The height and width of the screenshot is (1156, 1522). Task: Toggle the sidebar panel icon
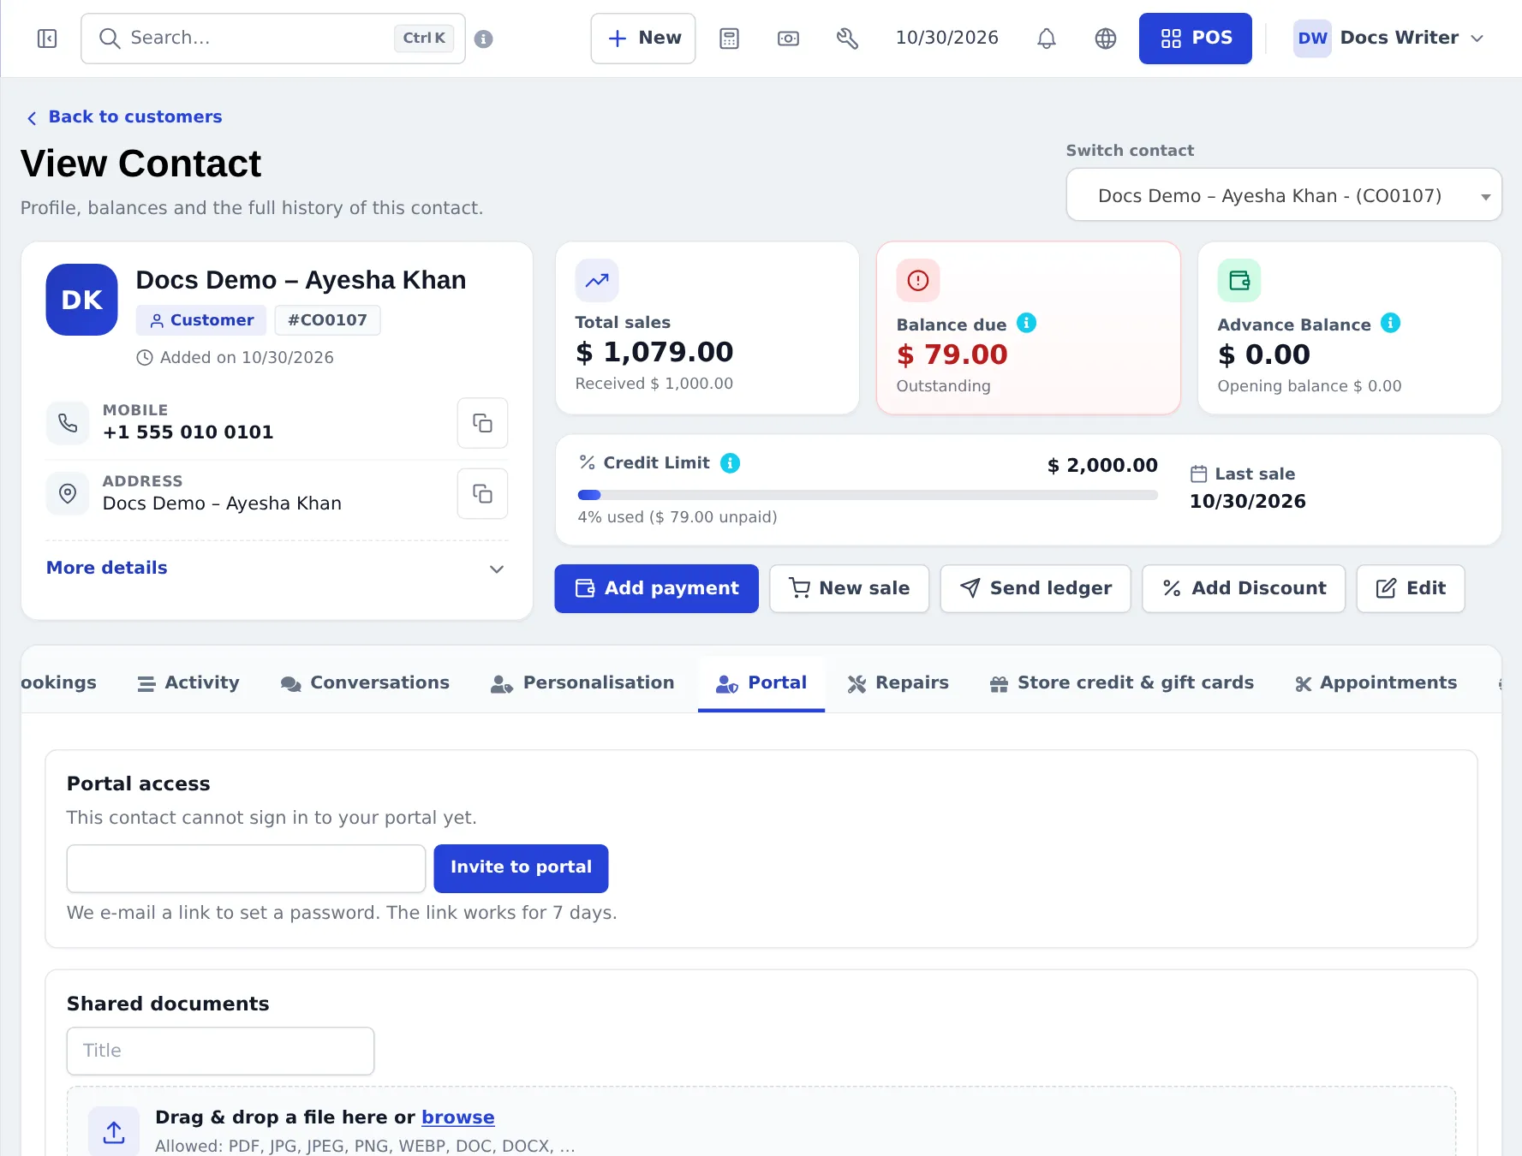[47, 39]
